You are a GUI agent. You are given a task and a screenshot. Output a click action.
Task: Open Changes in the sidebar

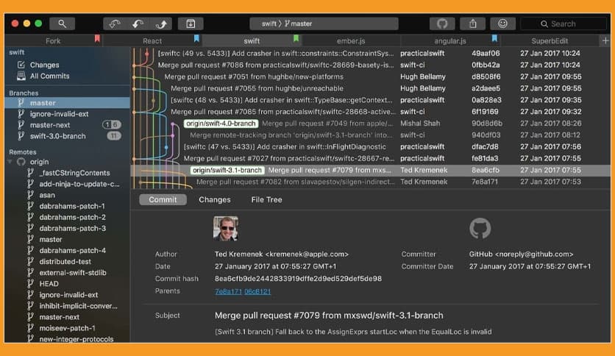pyautogui.click(x=44, y=65)
